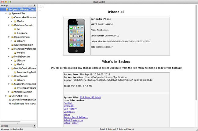Viewport: 198px width, 131px height.
Task: Click the DatabaseDomain folder icon
Action: [12, 25]
